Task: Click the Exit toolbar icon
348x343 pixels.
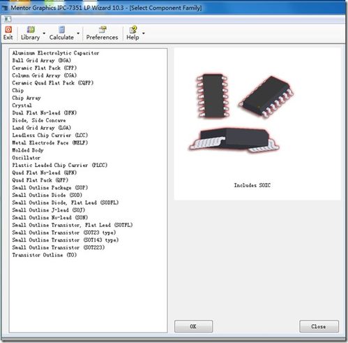Action: (x=8, y=33)
